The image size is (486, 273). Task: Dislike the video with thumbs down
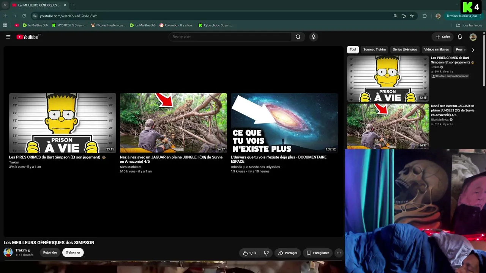click(266, 253)
